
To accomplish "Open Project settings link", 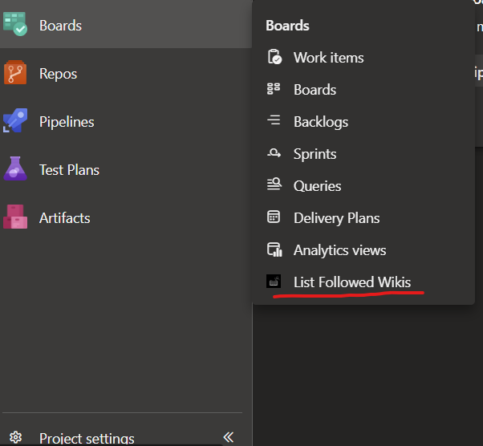I will point(87,438).
